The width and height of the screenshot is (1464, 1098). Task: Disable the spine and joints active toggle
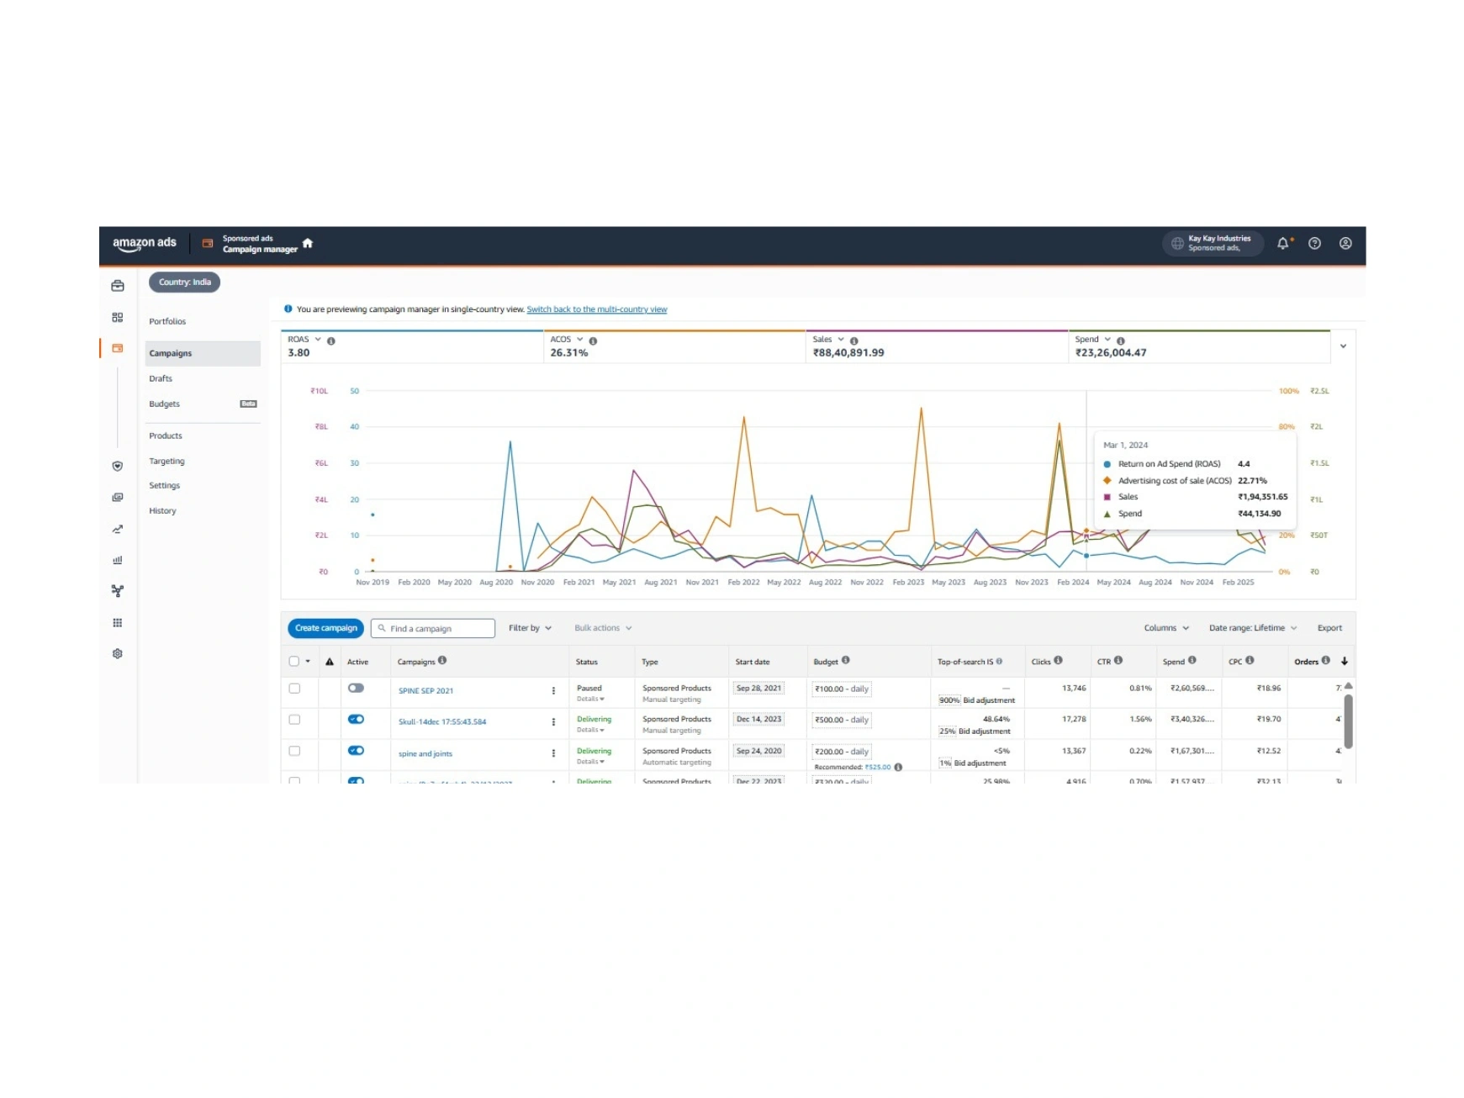click(x=357, y=750)
